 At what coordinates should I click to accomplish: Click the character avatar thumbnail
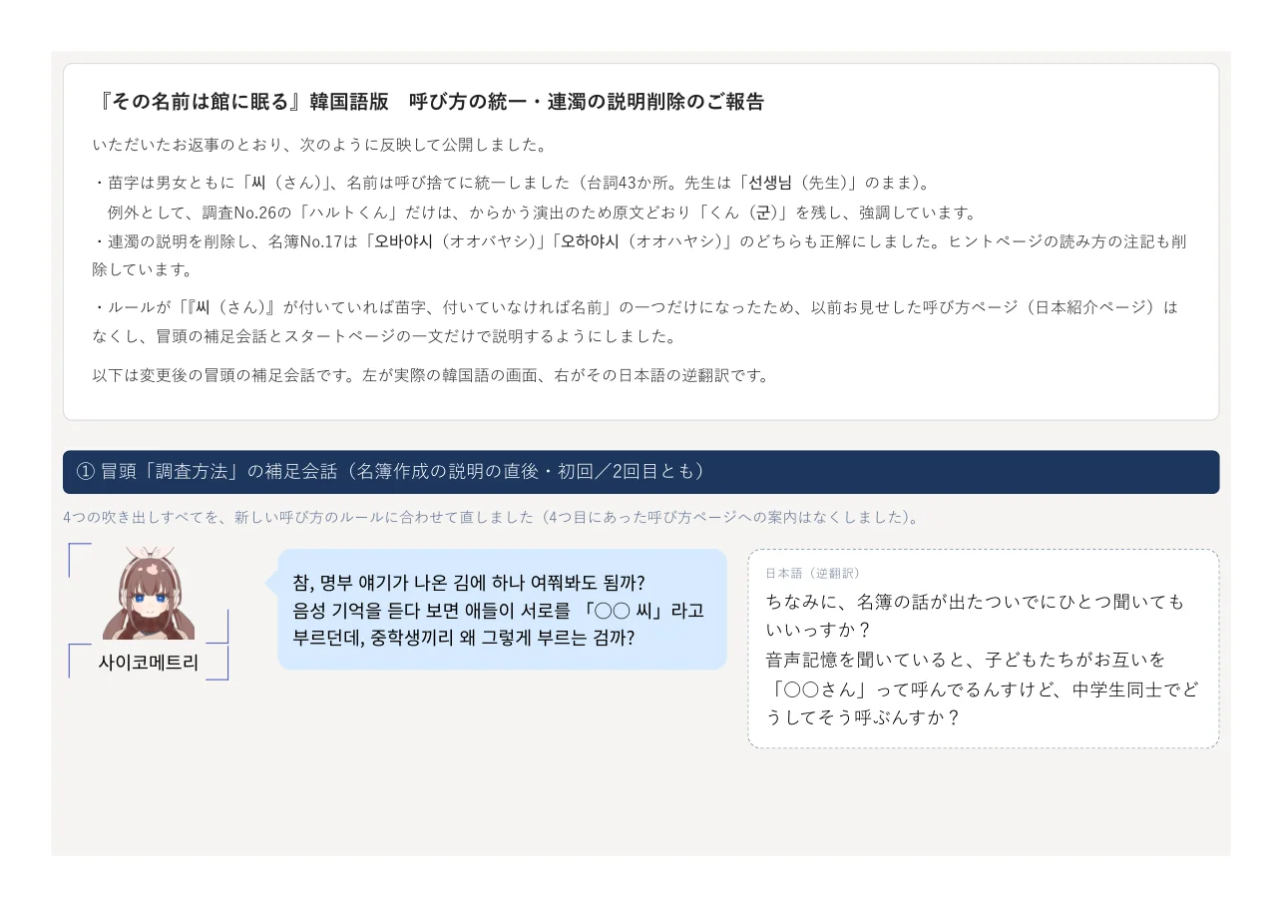pyautogui.click(x=149, y=593)
